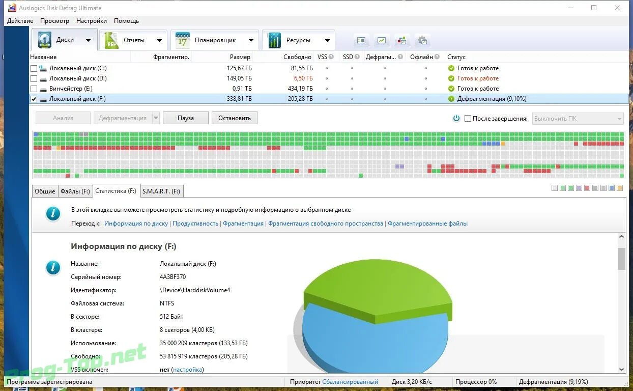Click the green check status icon for disk D:
Image resolution: width=633 pixels, height=391 pixels.
tap(451, 78)
